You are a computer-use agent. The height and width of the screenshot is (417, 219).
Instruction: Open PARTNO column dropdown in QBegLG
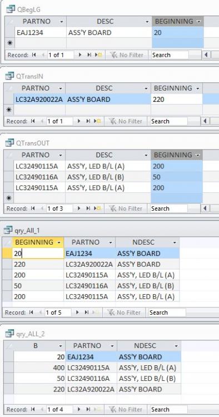[x=62, y=22]
